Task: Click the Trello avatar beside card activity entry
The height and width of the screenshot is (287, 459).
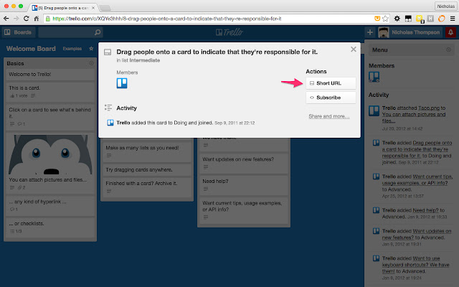Action: tap(110, 123)
